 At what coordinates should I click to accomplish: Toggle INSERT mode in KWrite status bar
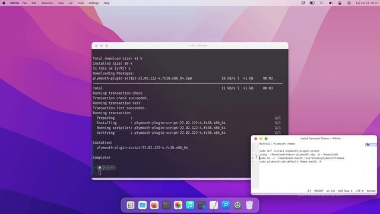coord(319,191)
